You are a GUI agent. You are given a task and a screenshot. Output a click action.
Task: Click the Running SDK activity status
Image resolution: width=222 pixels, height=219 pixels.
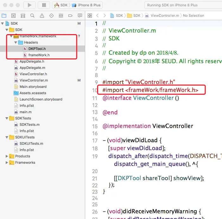(x=172, y=5)
